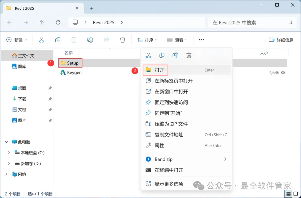
Task: Expand the 网络 tree node
Action: 6,174
